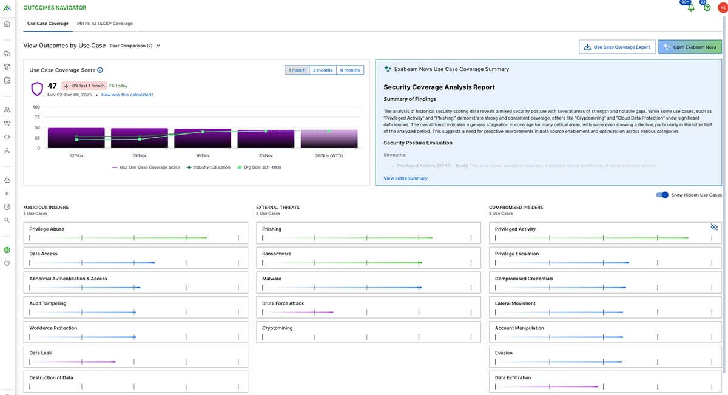The image size is (728, 395).
Task: Select the green Outcomes Navigator sidebar icon
Action: click(6, 249)
